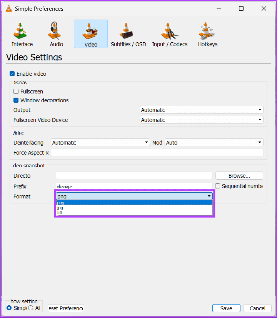The width and height of the screenshot is (277, 318).
Task: Expand the Deinterlacing dropdown
Action: [100, 143]
